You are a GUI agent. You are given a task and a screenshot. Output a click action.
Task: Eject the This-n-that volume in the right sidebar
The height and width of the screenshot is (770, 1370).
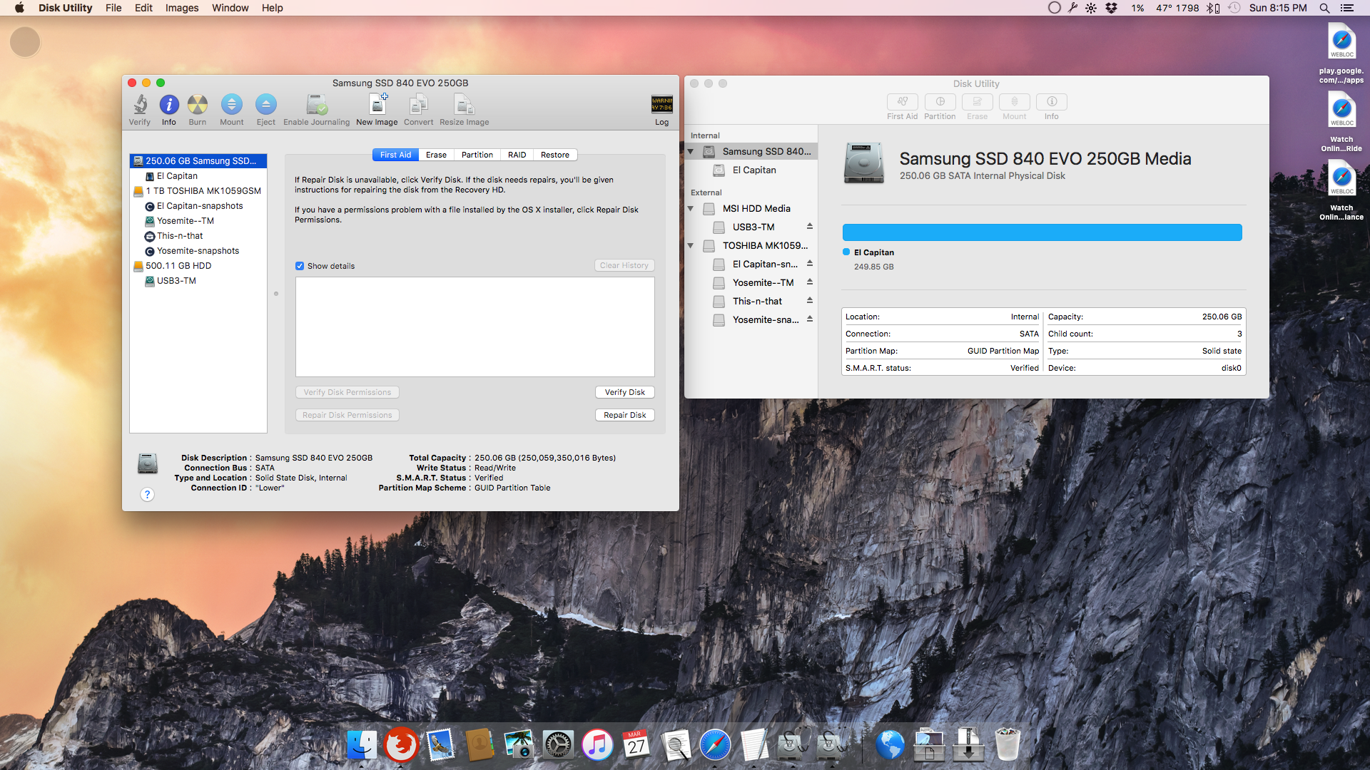click(x=810, y=300)
